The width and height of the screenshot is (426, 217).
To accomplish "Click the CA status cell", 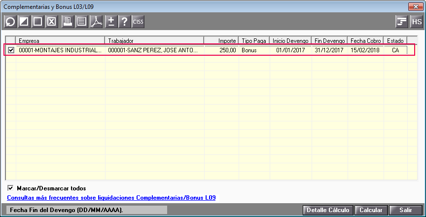I will tap(395, 50).
